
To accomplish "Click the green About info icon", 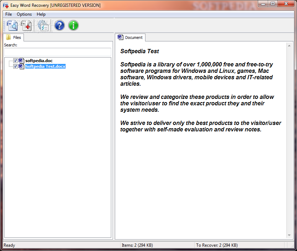I will pos(73,25).
